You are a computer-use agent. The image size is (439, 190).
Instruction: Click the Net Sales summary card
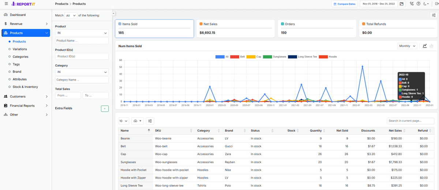pyautogui.click(x=236, y=28)
